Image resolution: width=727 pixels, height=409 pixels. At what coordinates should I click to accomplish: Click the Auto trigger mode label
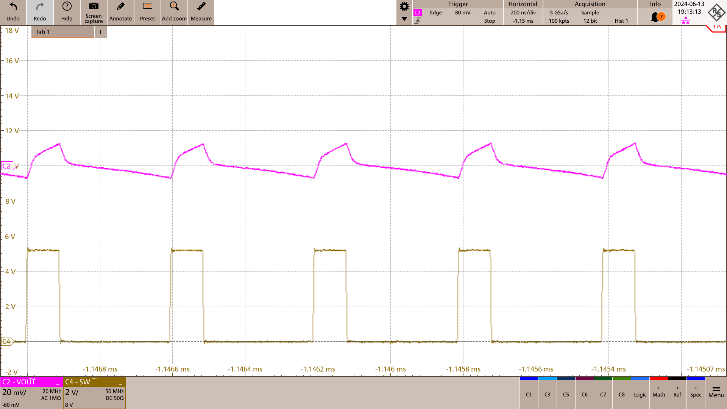click(490, 12)
